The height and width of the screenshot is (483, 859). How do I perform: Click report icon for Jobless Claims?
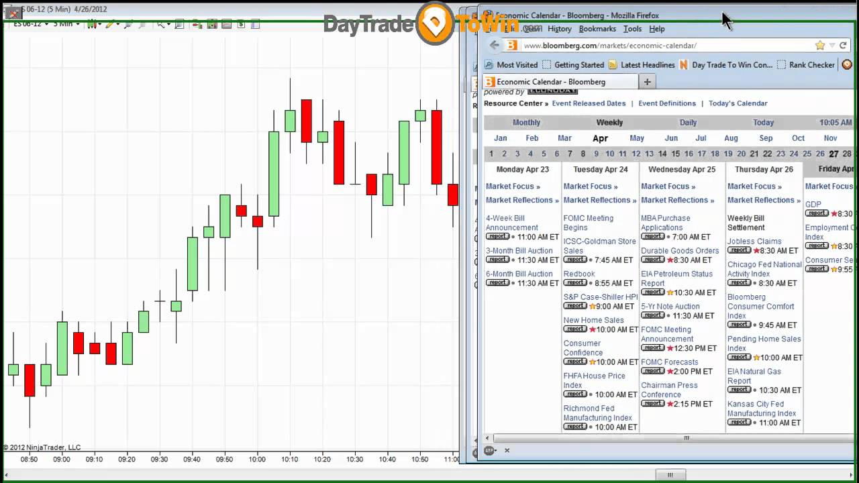[x=739, y=250]
